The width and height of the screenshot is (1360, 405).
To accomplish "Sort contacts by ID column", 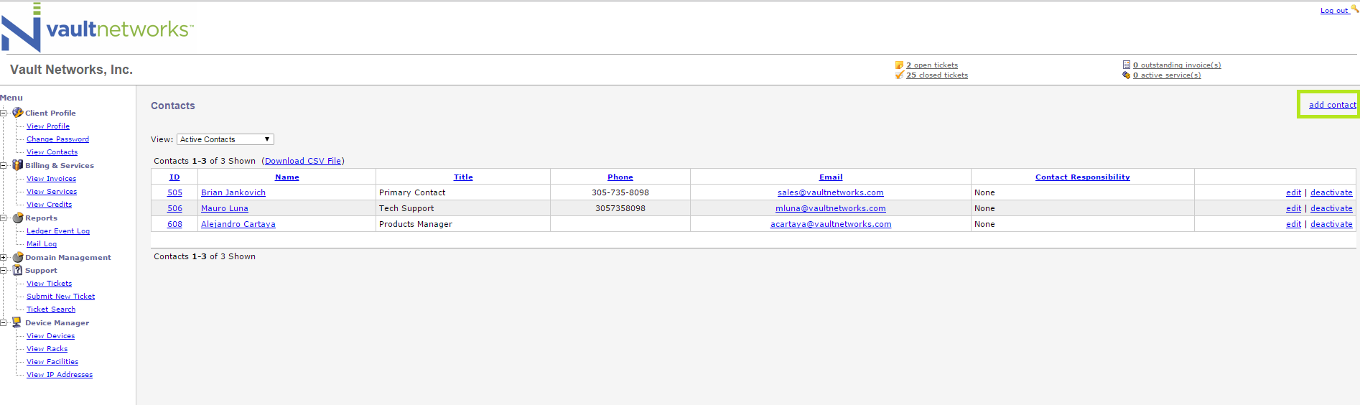I will 174,177.
